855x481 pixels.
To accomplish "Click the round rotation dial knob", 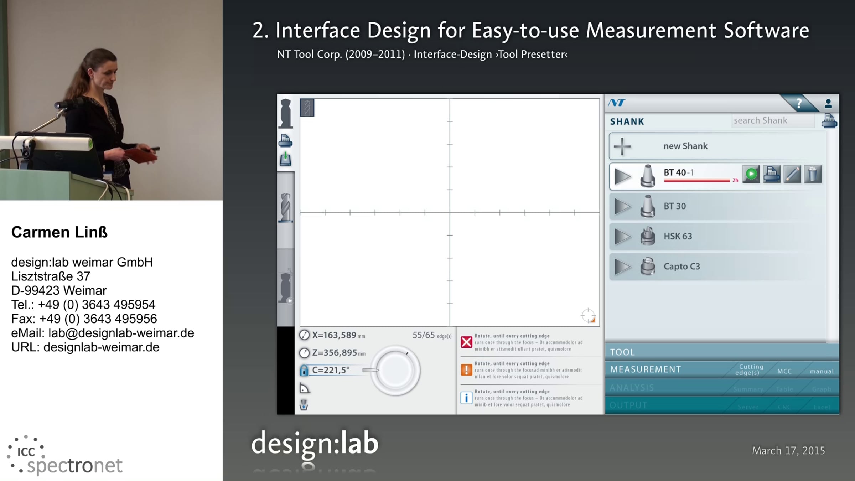I will point(395,371).
